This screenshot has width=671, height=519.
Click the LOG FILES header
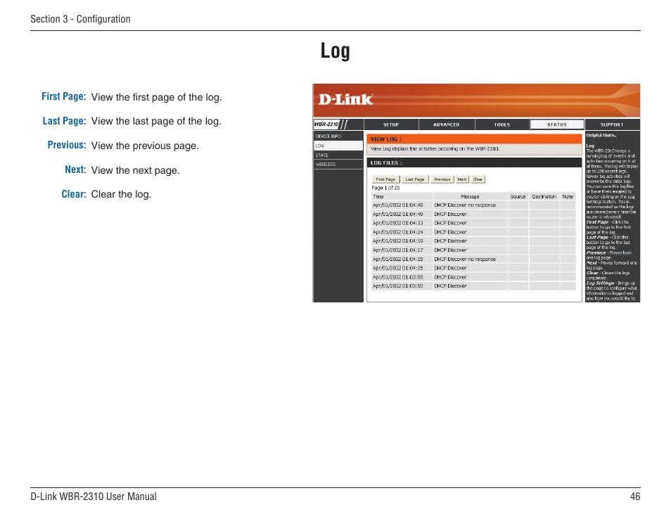(474, 162)
